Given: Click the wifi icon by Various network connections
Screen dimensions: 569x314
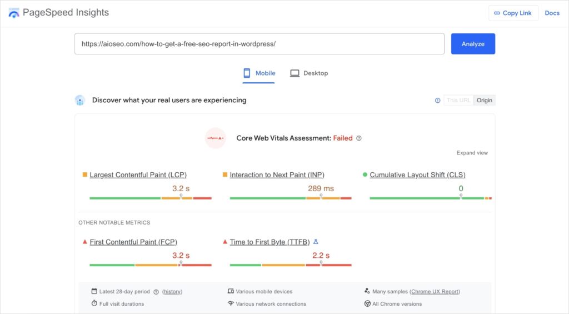Looking at the screenshot, I should click(231, 303).
